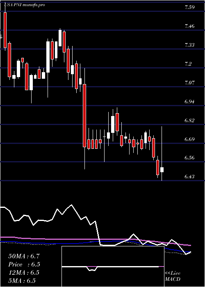Select the 7.07 price axis label
The height and width of the screenshot is (287, 205).
(189, 83)
